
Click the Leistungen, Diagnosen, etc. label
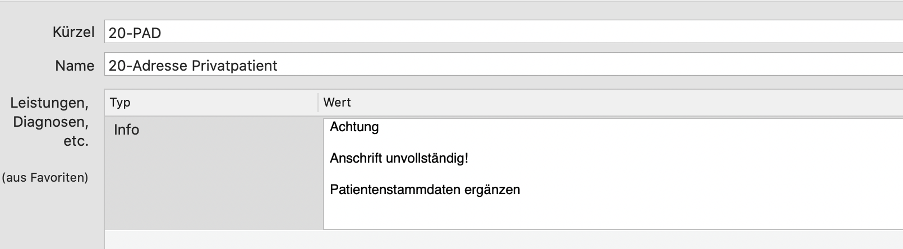[x=49, y=122]
